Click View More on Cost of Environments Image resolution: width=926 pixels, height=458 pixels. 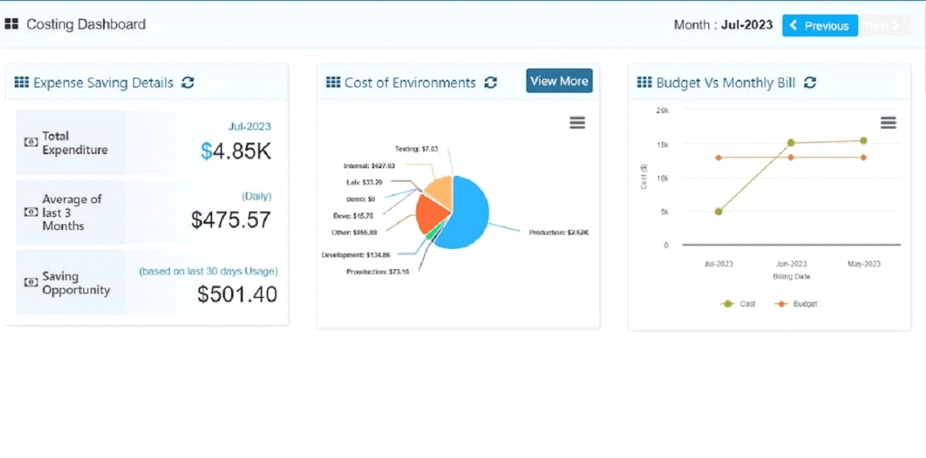tap(559, 81)
